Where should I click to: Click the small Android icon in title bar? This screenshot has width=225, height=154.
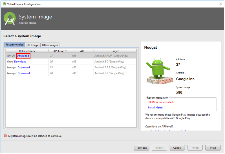click(x=4, y=4)
